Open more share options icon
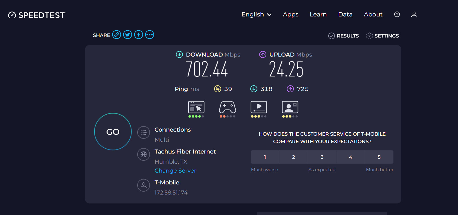The height and width of the screenshot is (215, 458). coord(149,35)
